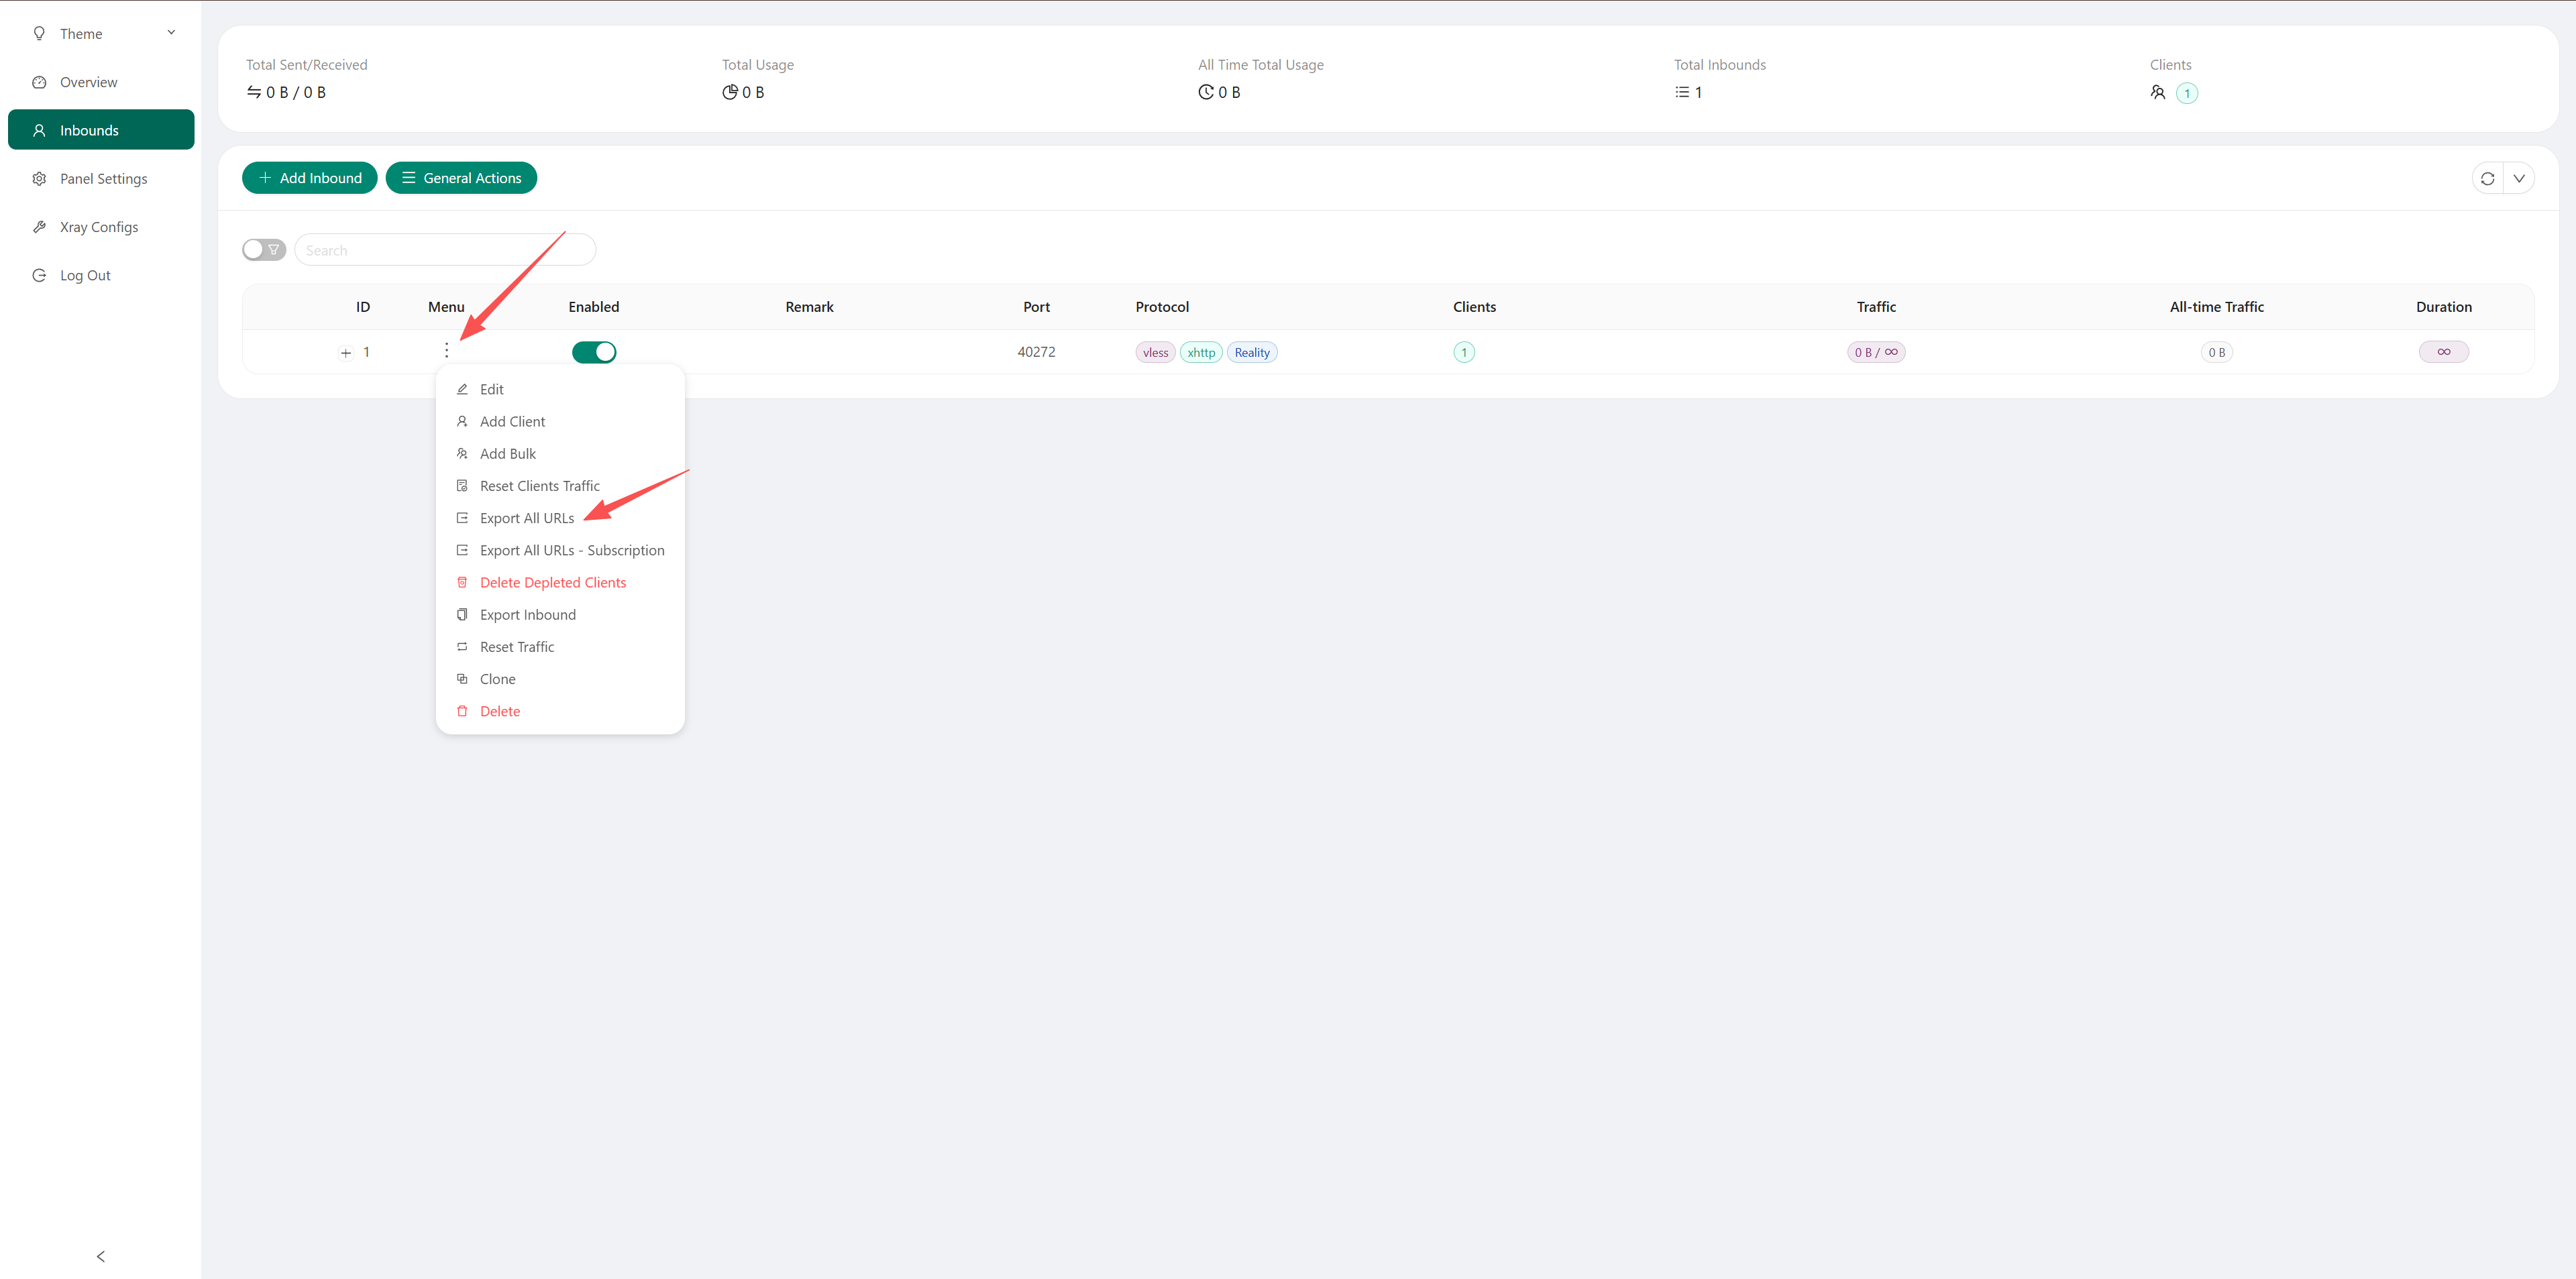The width and height of the screenshot is (2576, 1279).
Task: Select Export All URLs from menu
Action: 526,518
